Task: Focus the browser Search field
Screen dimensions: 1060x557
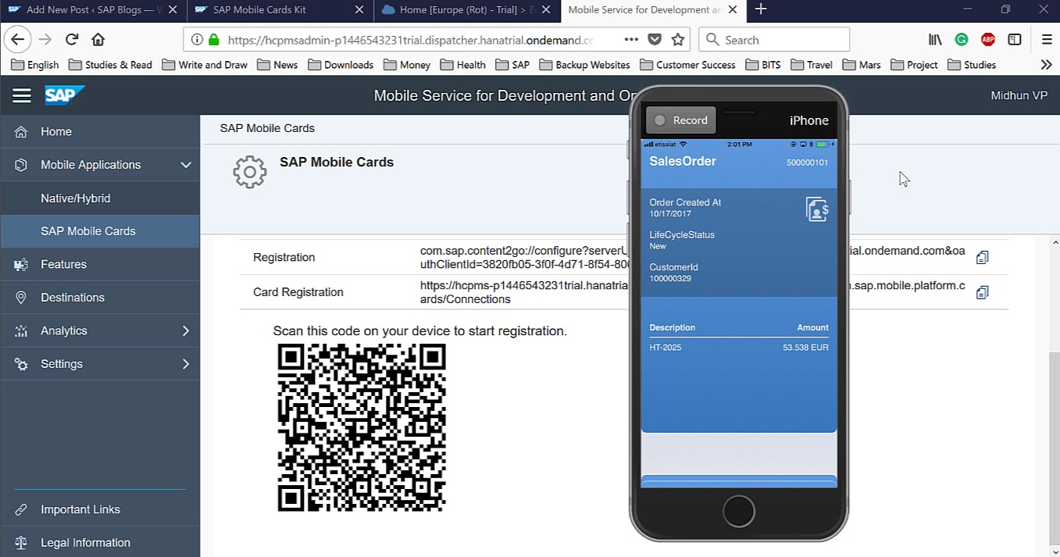Action: pos(773,40)
